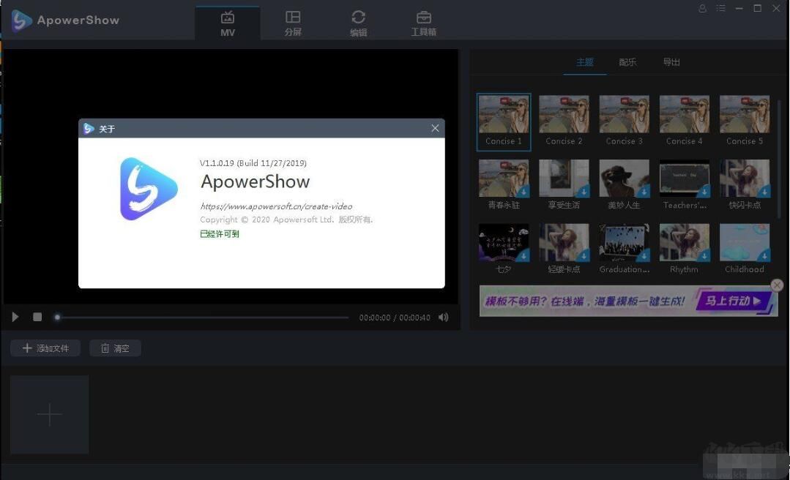Open the 工具箱 toolbox section

[423, 22]
